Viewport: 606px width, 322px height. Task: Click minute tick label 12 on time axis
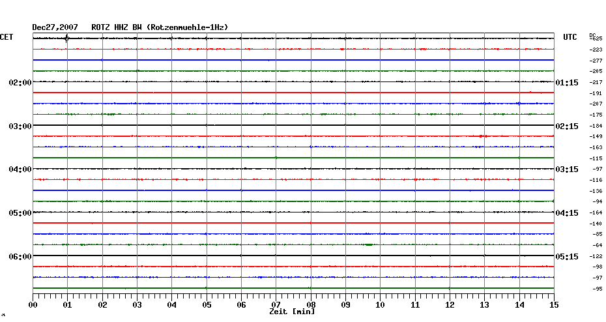click(x=450, y=305)
